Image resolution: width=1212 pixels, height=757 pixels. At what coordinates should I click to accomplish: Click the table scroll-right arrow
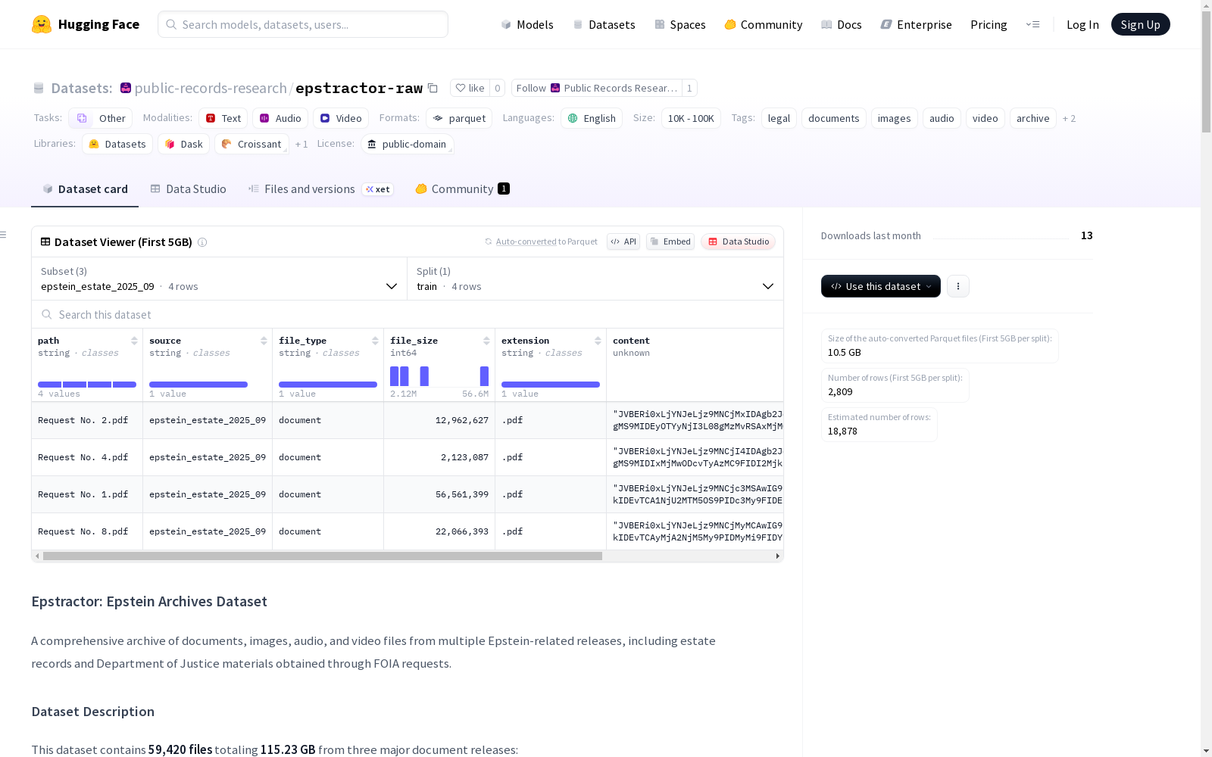778,556
